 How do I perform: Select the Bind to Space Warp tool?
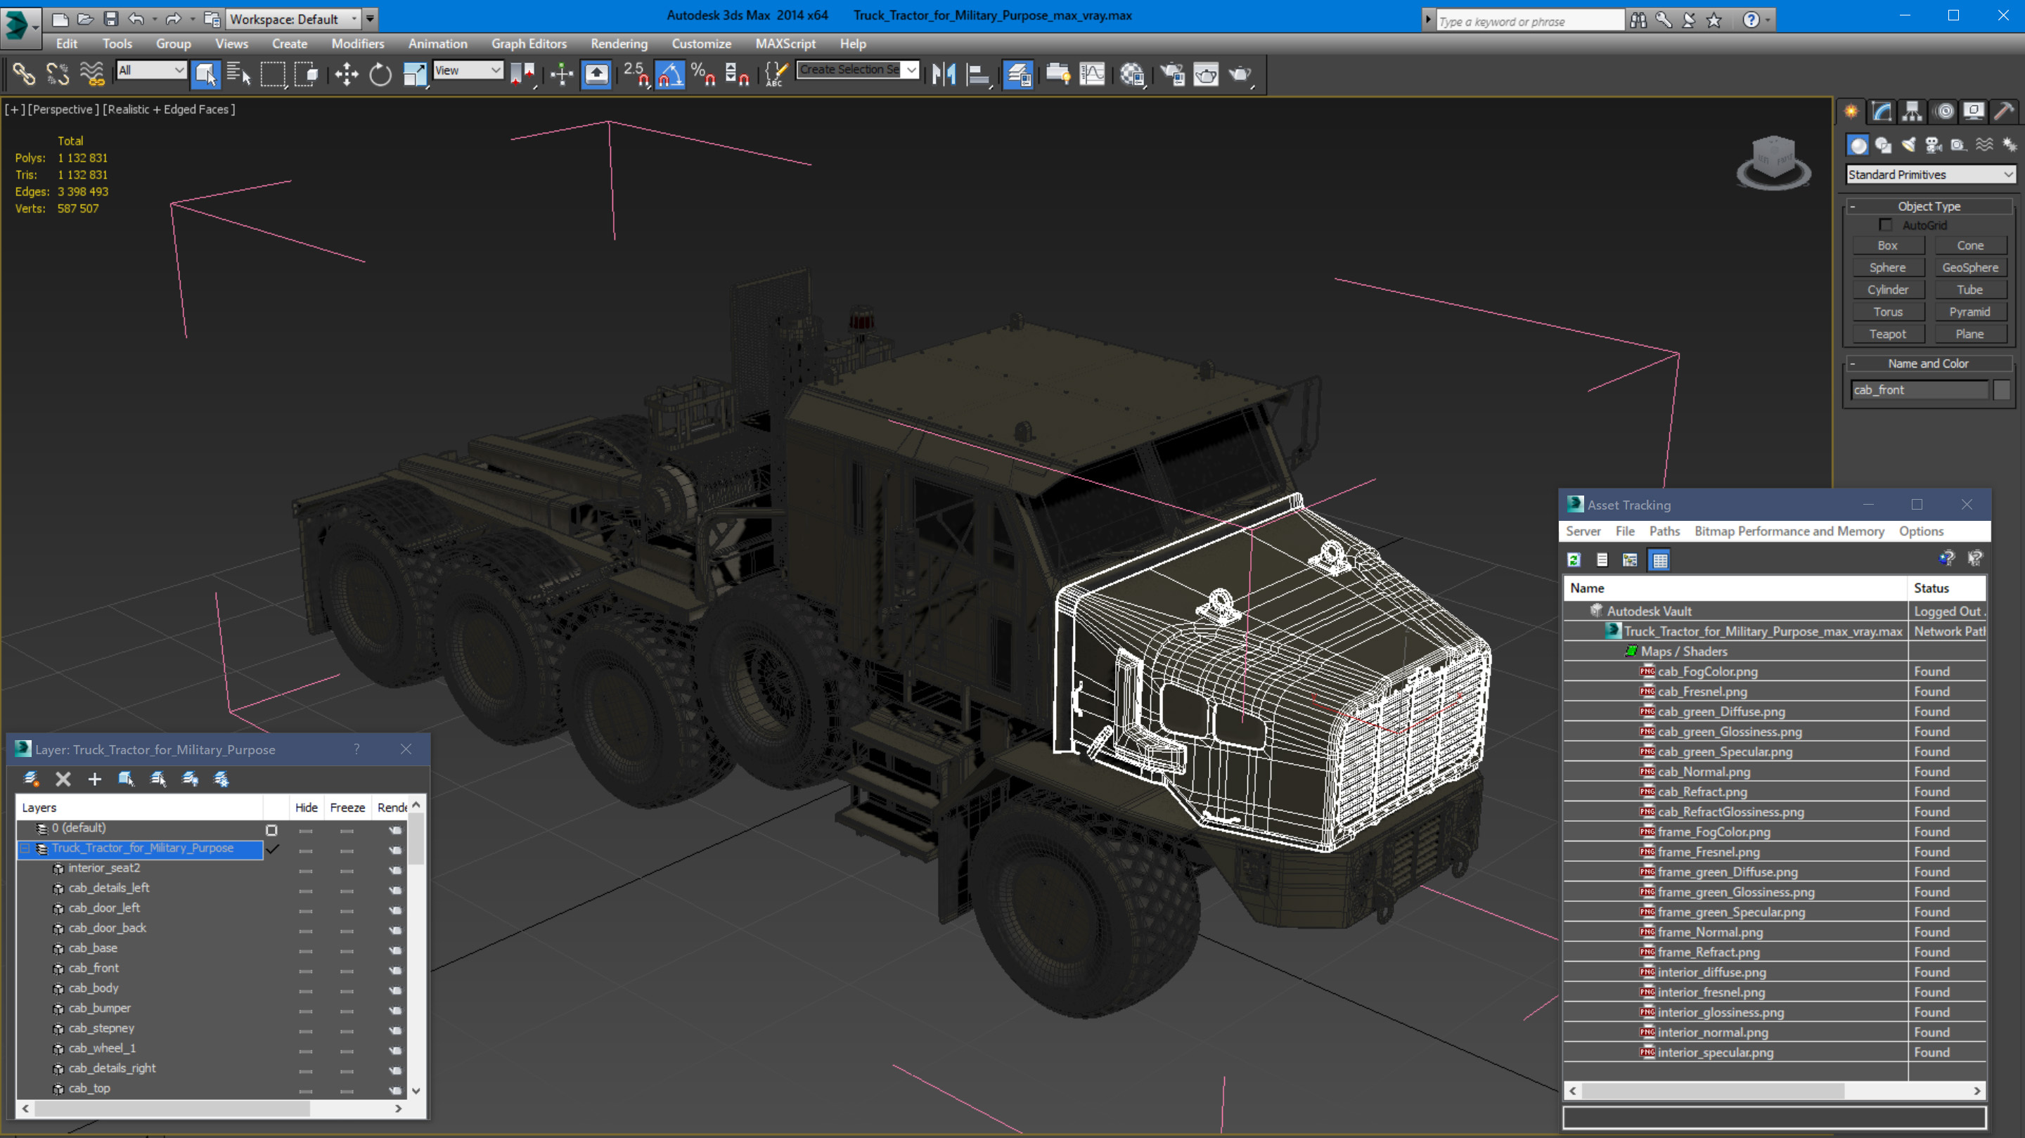tap(92, 74)
